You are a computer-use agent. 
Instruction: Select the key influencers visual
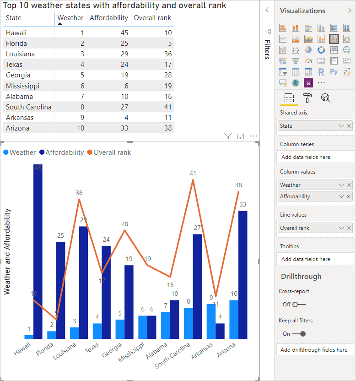click(x=347, y=72)
